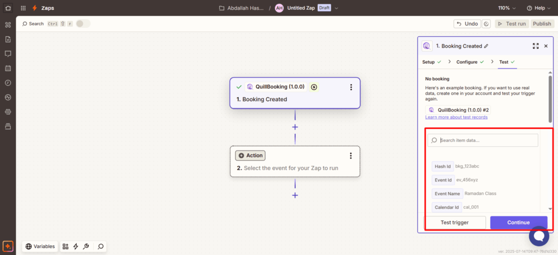The width and height of the screenshot is (558, 255).
Task: Click the lightning bolt icon in bottom toolbar
Action: pos(76,246)
